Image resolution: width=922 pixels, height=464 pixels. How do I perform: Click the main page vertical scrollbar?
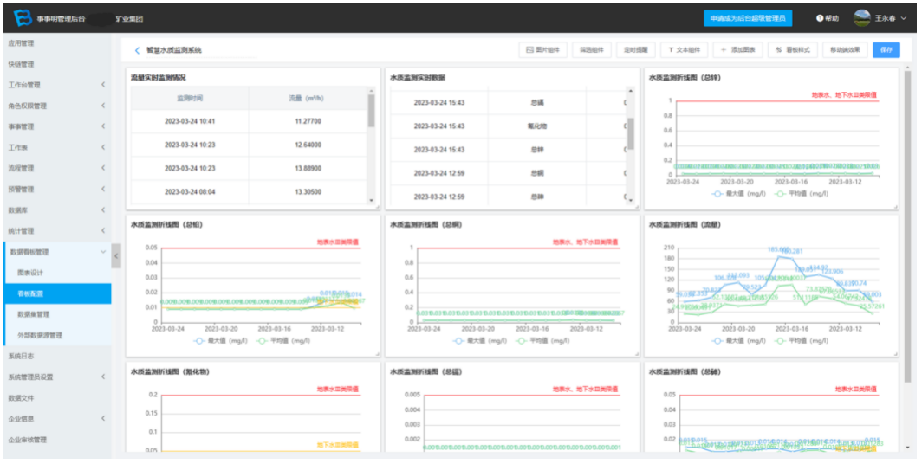[906, 226]
